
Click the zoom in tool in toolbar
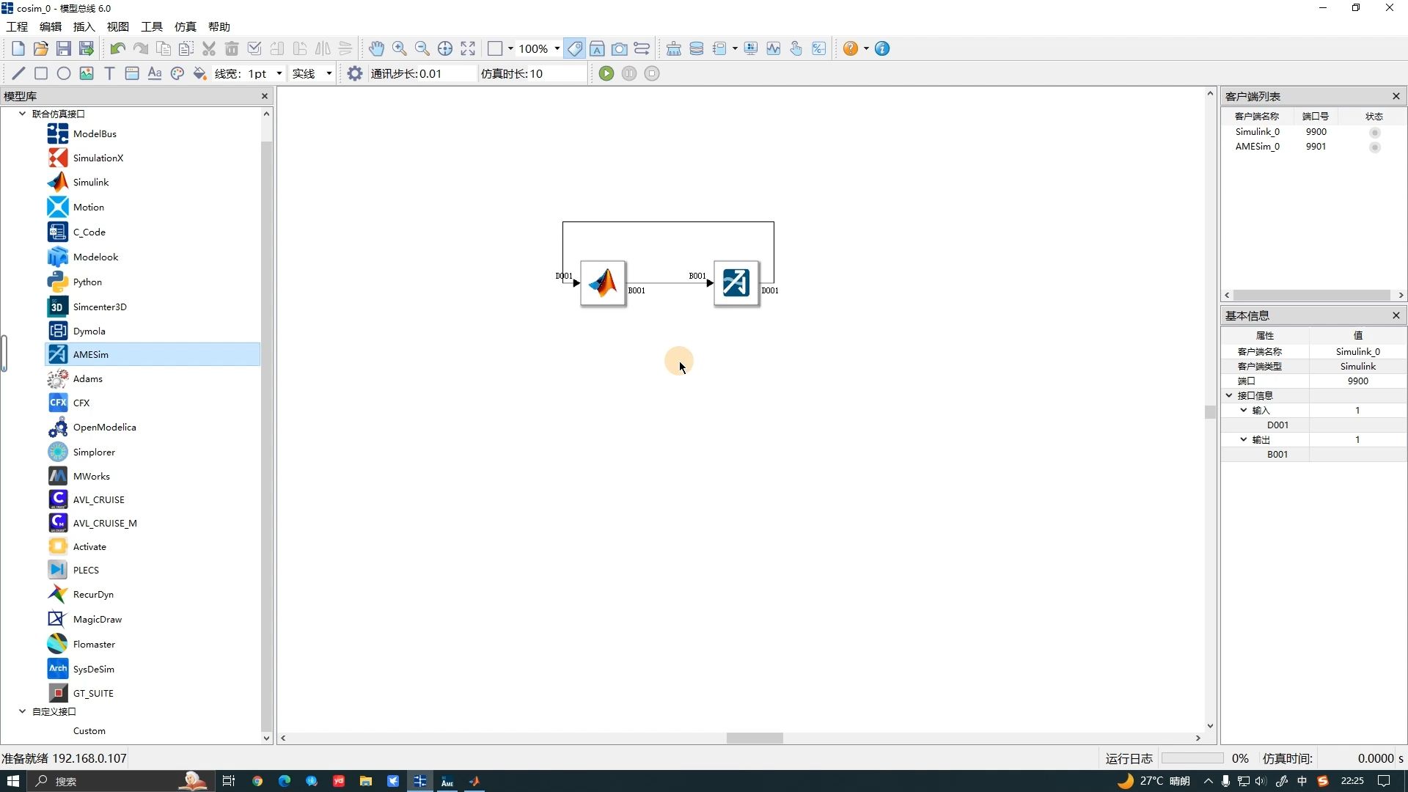[400, 48]
